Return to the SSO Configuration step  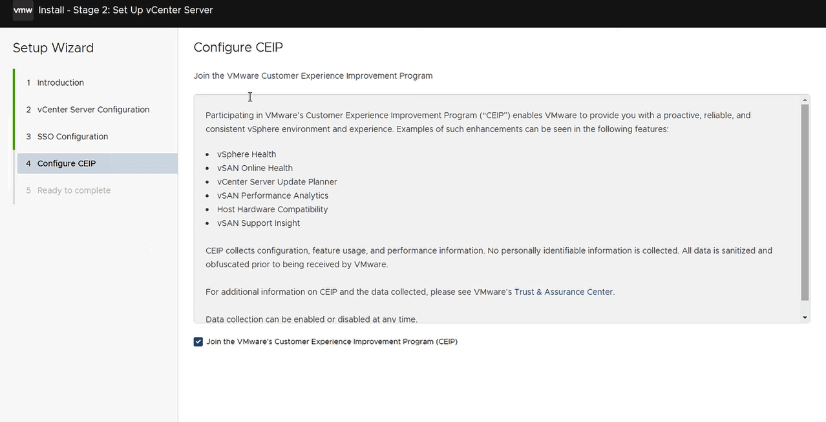(x=72, y=137)
